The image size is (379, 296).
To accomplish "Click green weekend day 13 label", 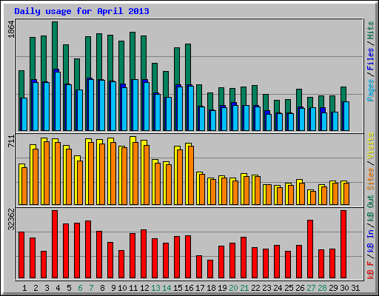I will pyautogui.click(x=155, y=288).
